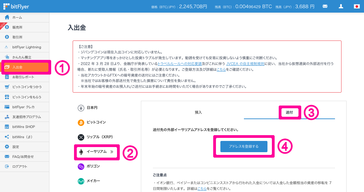Click the people icon beside 友達招待プログラム
364x192 pixels.
point(7,117)
